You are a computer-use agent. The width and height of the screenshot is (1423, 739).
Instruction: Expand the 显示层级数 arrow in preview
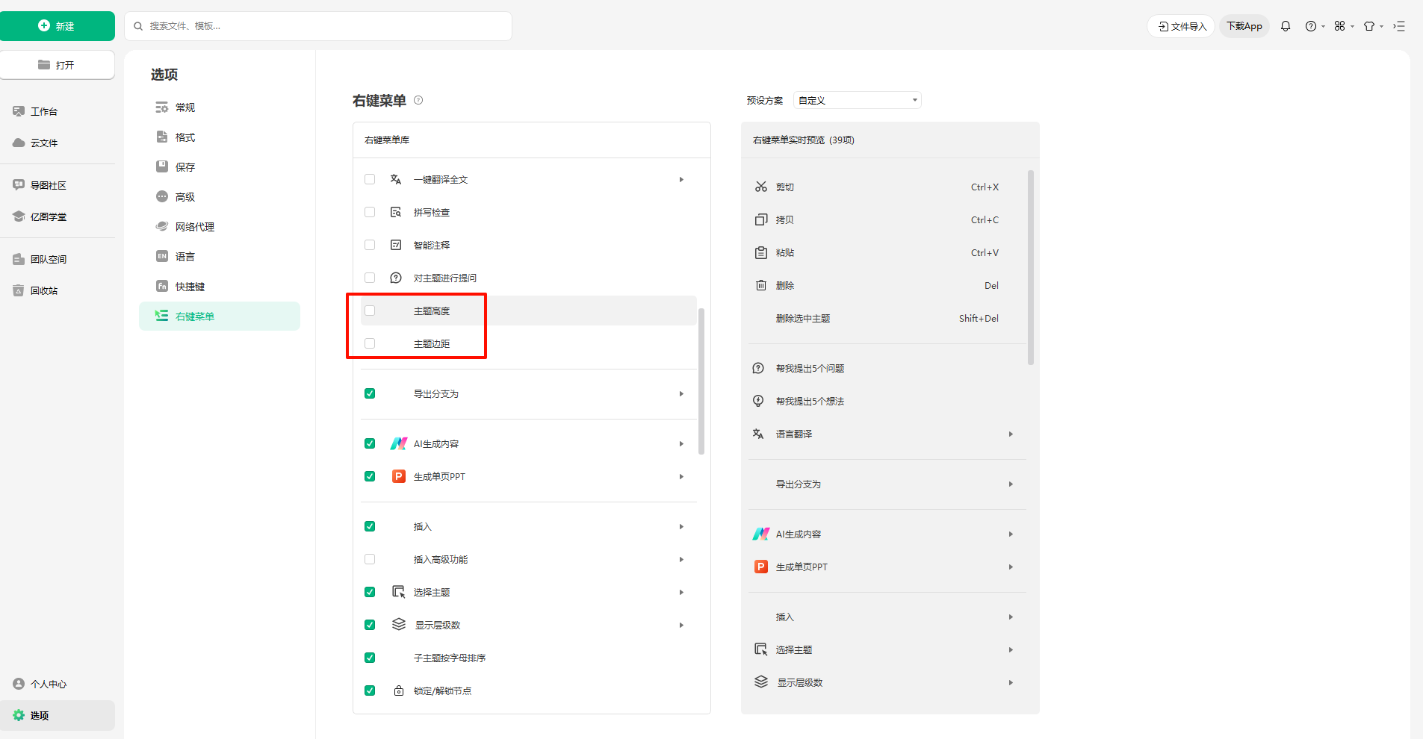(1011, 682)
